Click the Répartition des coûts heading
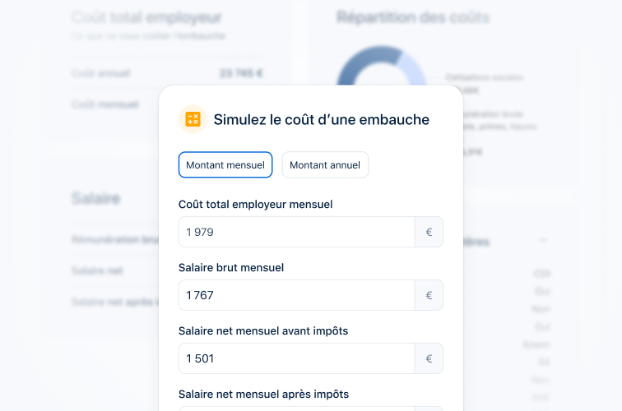The width and height of the screenshot is (622, 411). pyautogui.click(x=413, y=17)
